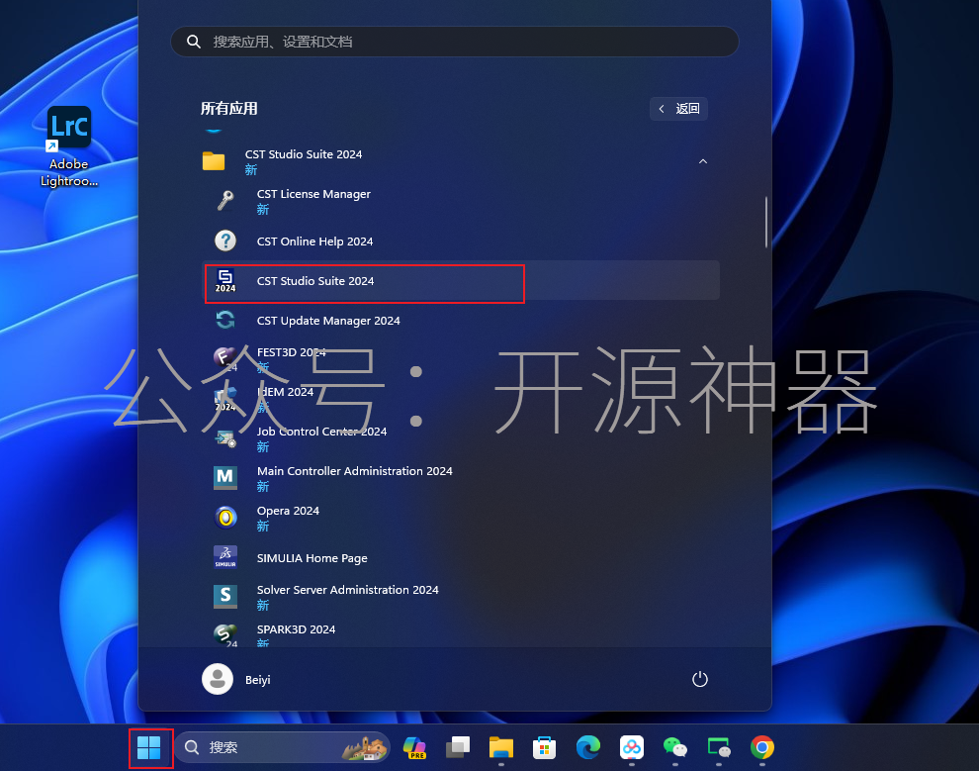Screen dimensions: 979x771
Task: Open Main Controller Administration 2024 M icon
Action: pos(225,478)
